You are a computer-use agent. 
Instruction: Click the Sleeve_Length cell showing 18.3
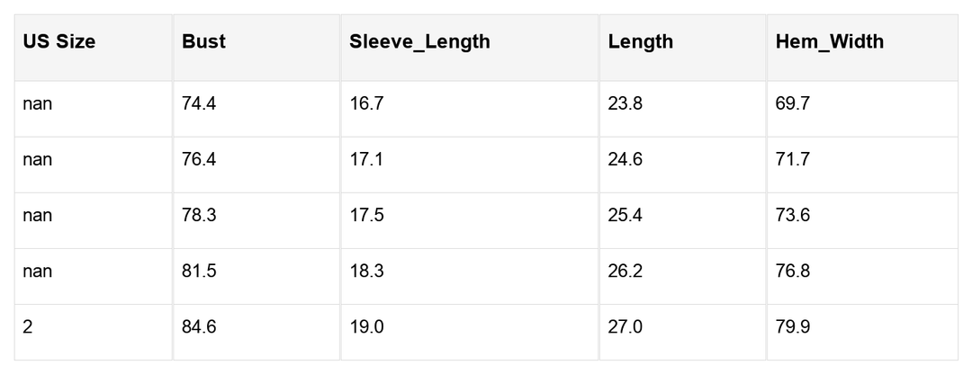(x=366, y=272)
